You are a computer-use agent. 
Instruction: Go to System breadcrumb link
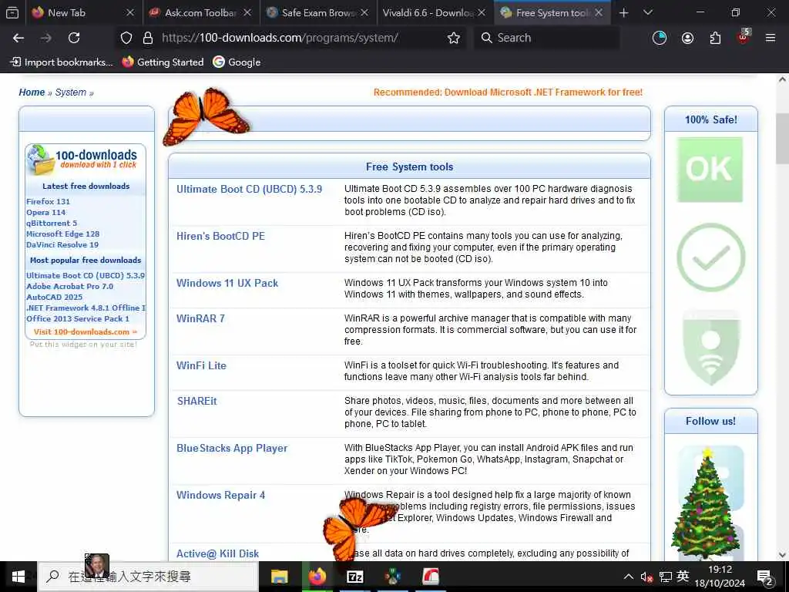tap(70, 92)
